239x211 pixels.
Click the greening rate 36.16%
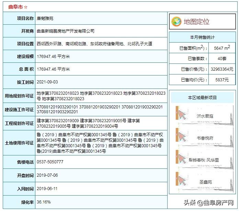[44, 202]
